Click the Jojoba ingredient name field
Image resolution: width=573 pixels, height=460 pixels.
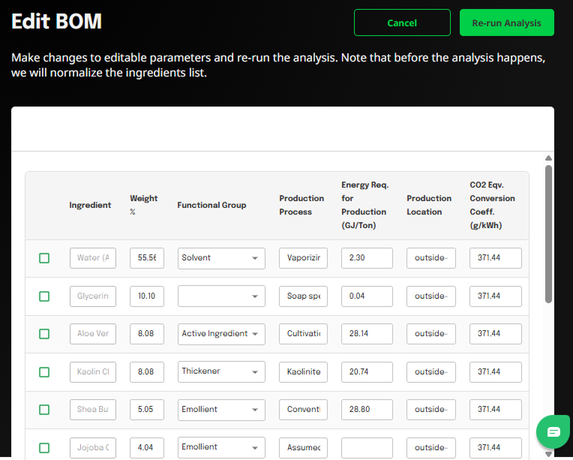(93, 448)
